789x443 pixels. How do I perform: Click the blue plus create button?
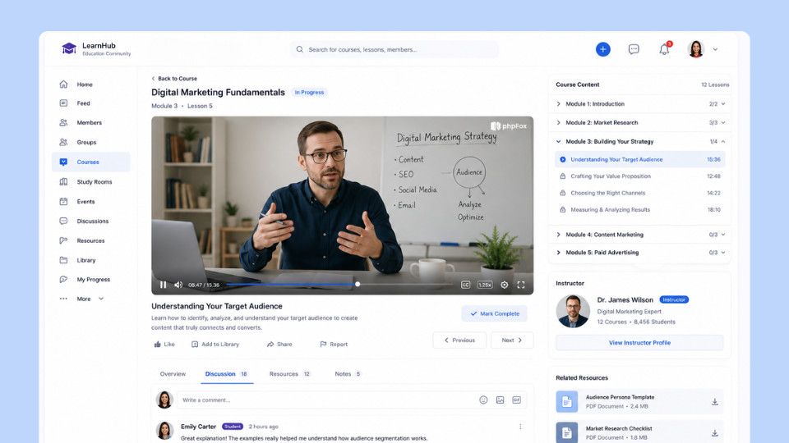602,49
